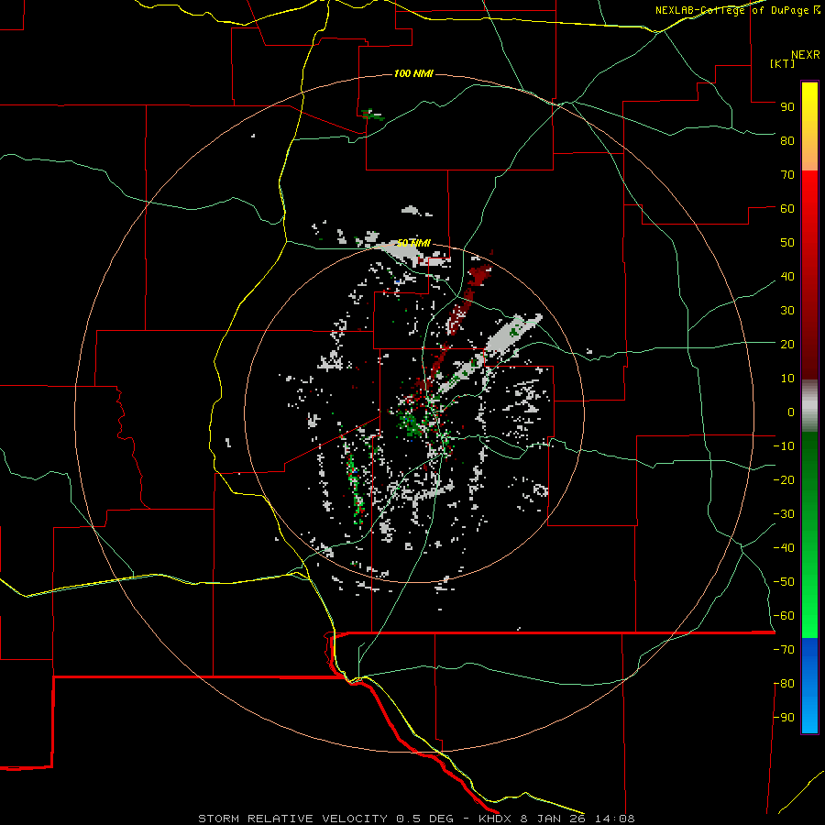
Task: Click the -60 value on the velocity scale
Action: [784, 616]
